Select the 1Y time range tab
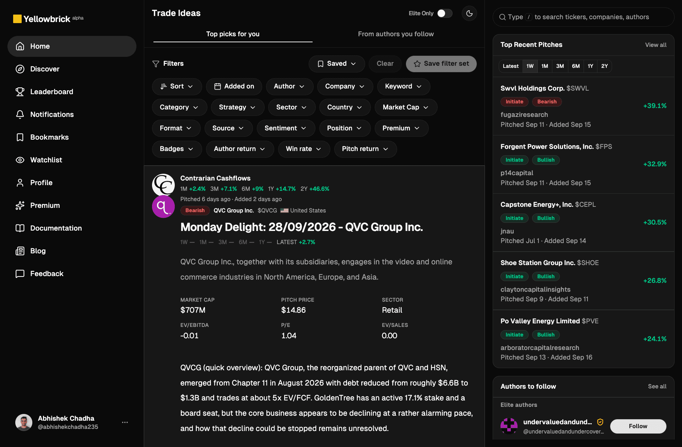 point(590,66)
